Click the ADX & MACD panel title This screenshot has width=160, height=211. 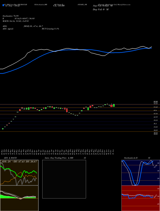[x=10, y=158]
